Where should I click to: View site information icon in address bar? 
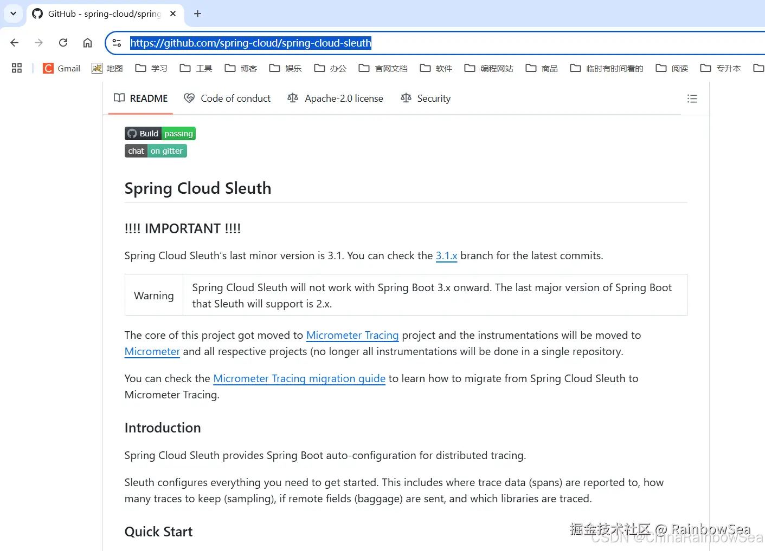pos(117,43)
